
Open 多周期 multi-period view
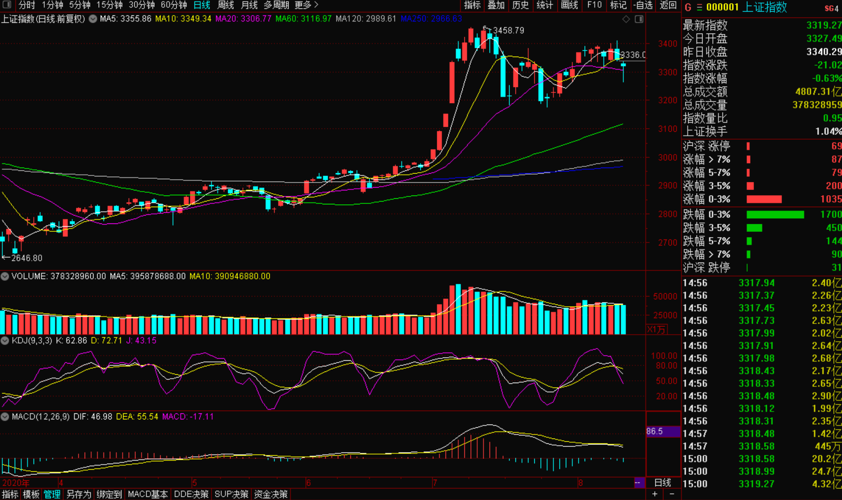(276, 5)
